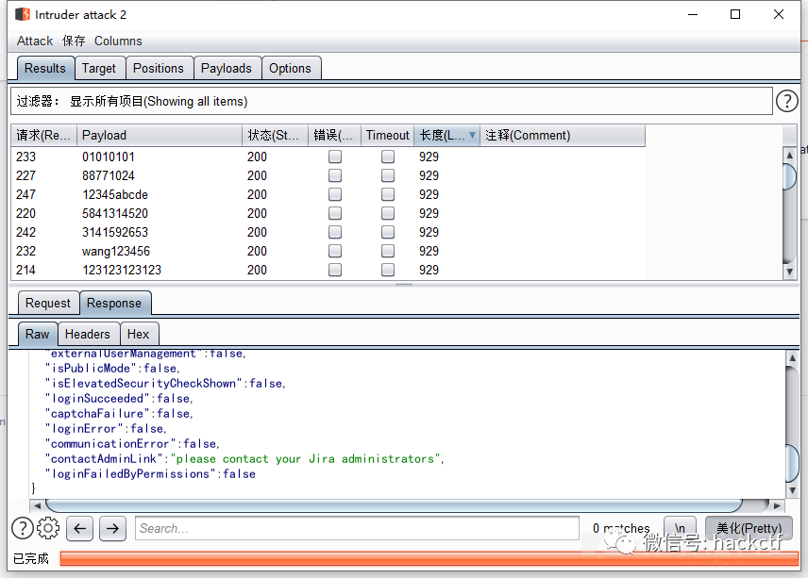Click the Burp Suite logo icon

click(x=23, y=14)
